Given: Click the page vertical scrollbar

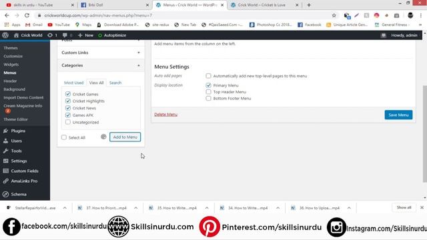Looking at the screenshot, I should [424, 134].
